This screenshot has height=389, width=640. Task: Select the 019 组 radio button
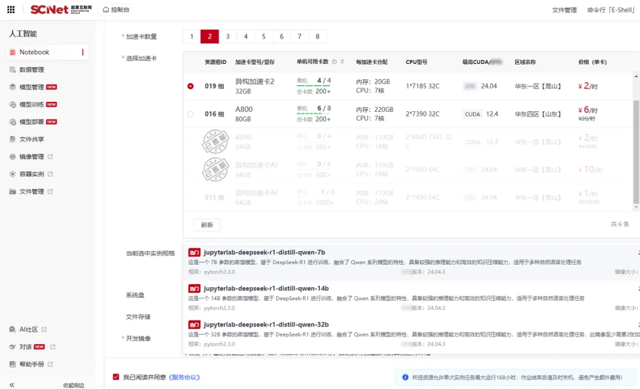191,86
